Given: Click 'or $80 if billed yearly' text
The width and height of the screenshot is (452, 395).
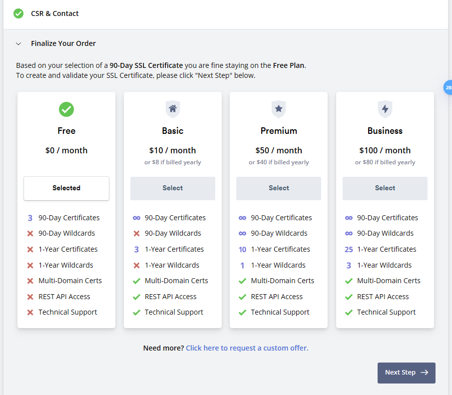Looking at the screenshot, I should point(385,162).
